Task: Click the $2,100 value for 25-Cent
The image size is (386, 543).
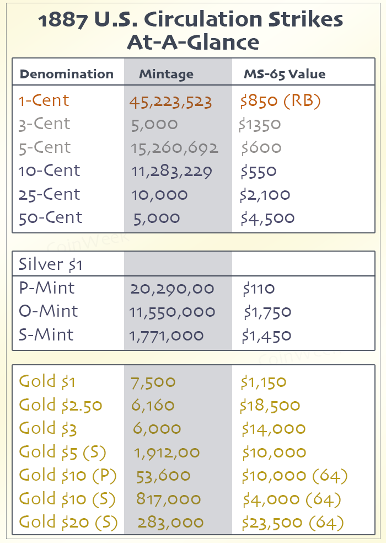Action: point(265,195)
